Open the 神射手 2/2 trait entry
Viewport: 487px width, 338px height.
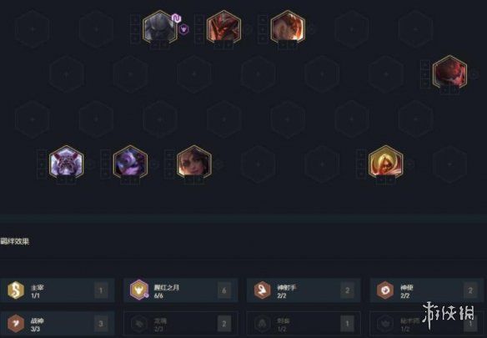(304, 290)
